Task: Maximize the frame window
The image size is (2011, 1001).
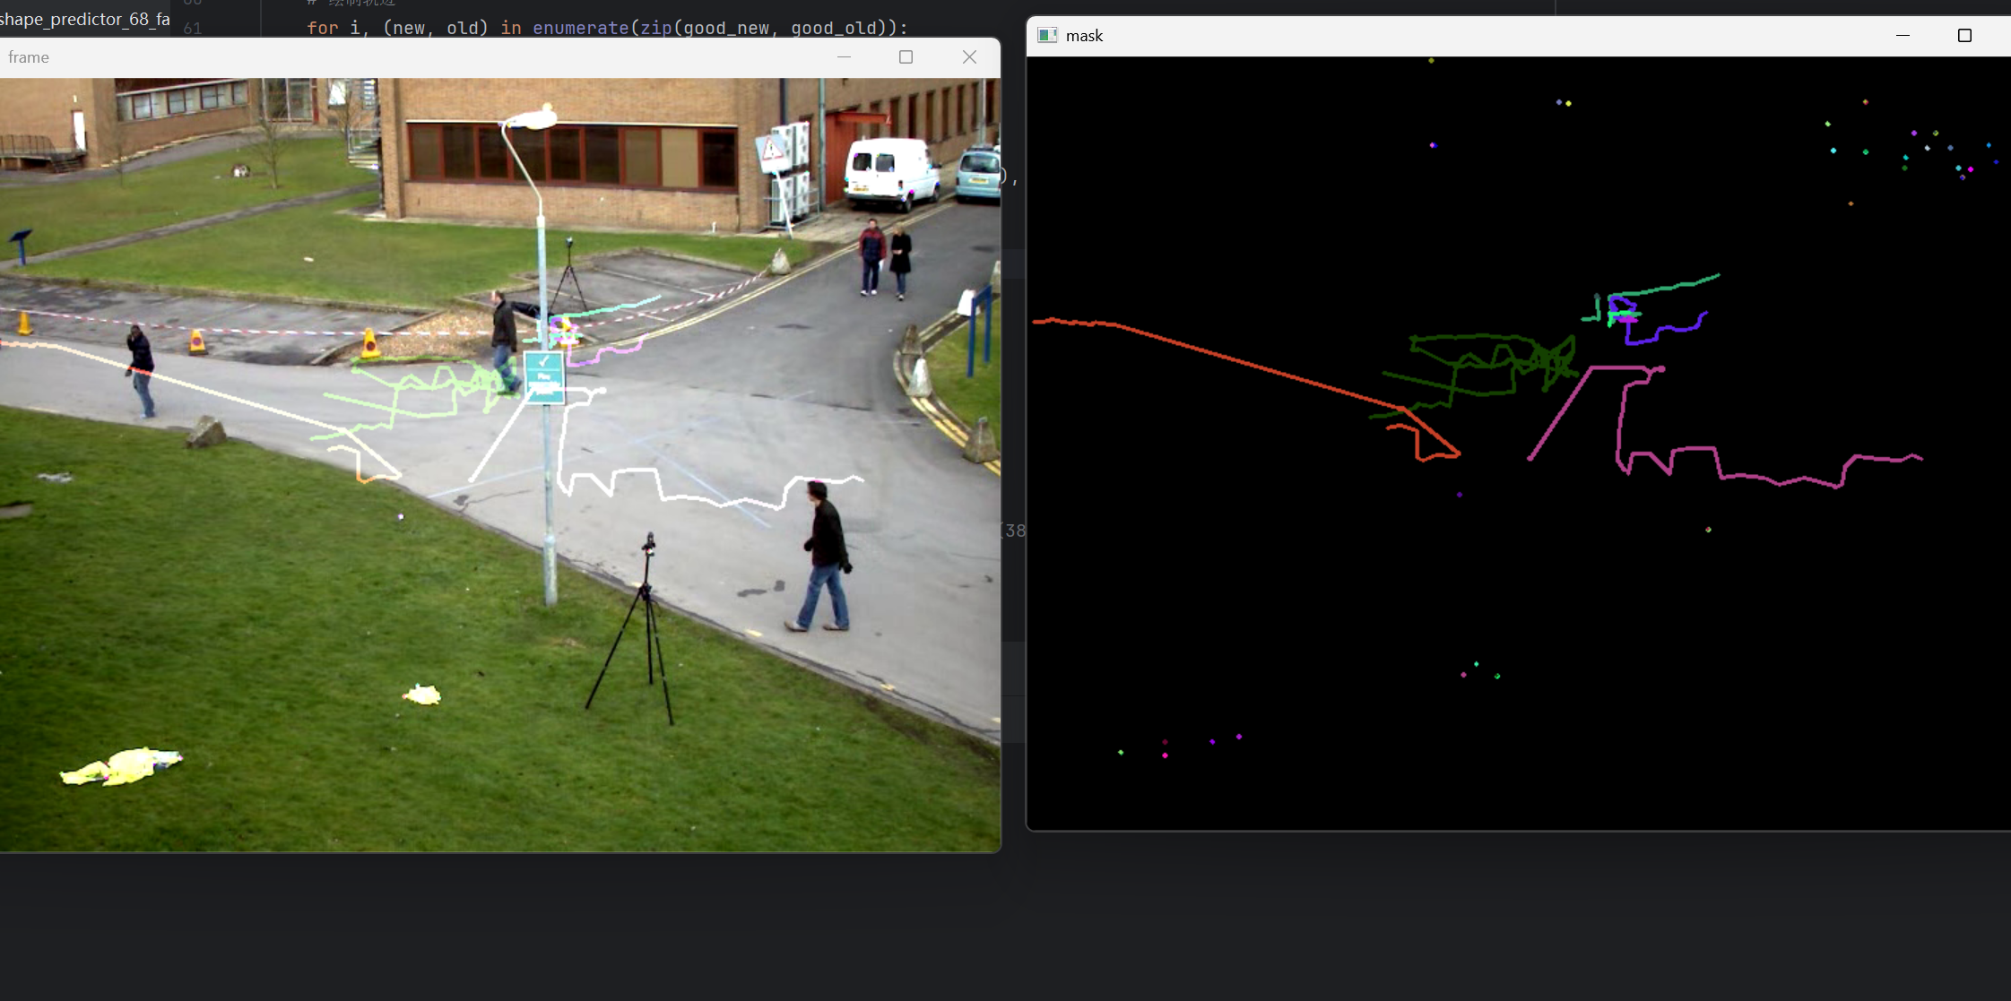Action: click(x=906, y=57)
